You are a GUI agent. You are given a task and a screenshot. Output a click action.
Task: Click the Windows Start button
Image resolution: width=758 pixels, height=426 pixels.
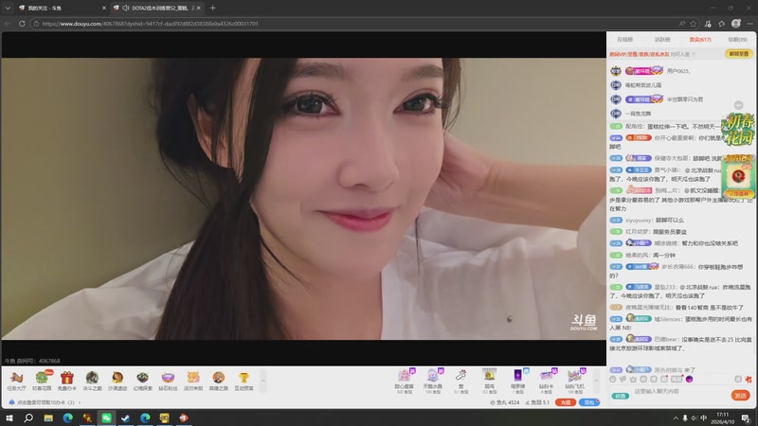point(9,417)
